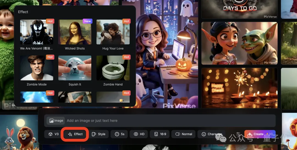
Task: Click the Hot badge on Zombie Mode
Action: click(50, 57)
